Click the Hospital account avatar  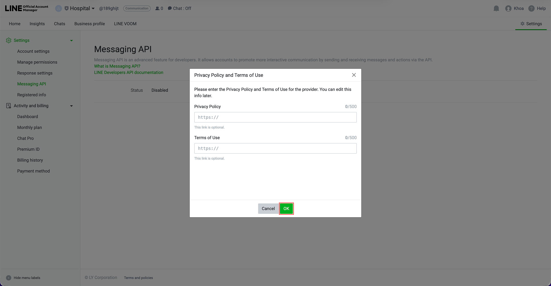pos(59,8)
